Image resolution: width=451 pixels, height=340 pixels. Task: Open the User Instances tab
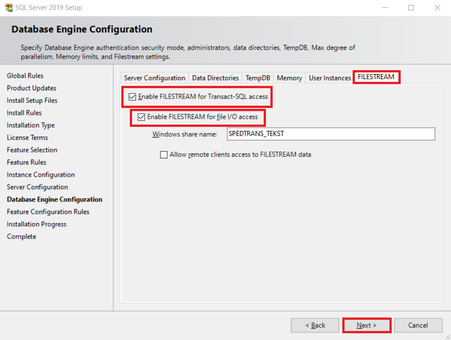tap(330, 78)
